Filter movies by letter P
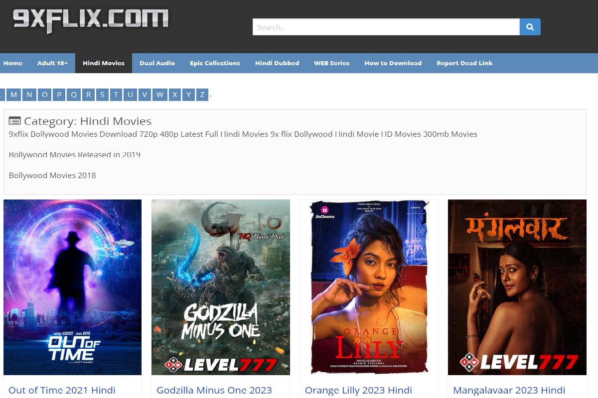The image size is (598, 398). click(59, 95)
